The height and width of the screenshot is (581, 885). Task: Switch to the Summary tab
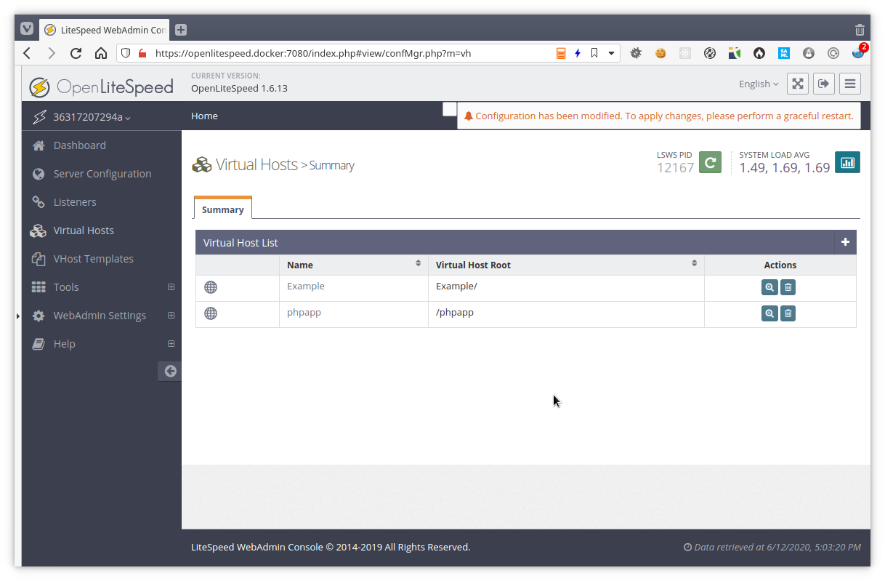[222, 209]
